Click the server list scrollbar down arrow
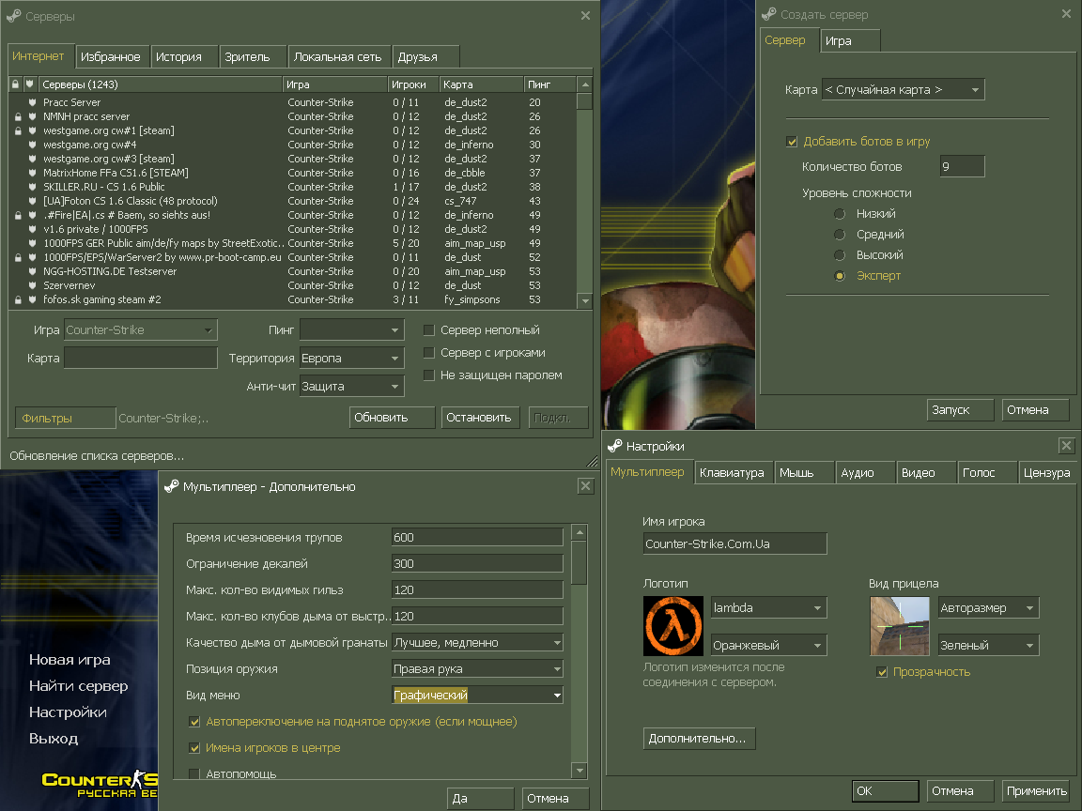1082x811 pixels. (585, 300)
